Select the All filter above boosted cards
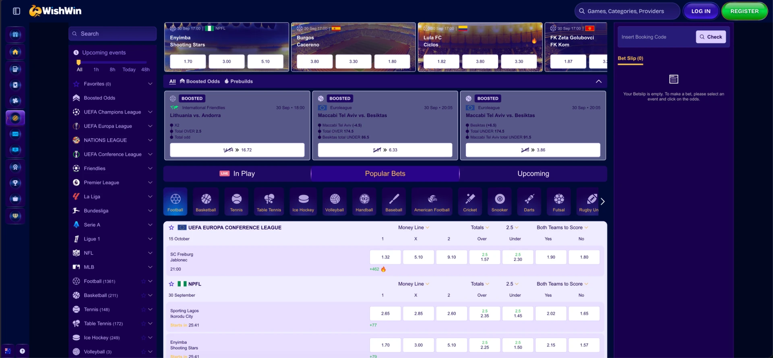This screenshot has width=773, height=358. pyautogui.click(x=172, y=81)
